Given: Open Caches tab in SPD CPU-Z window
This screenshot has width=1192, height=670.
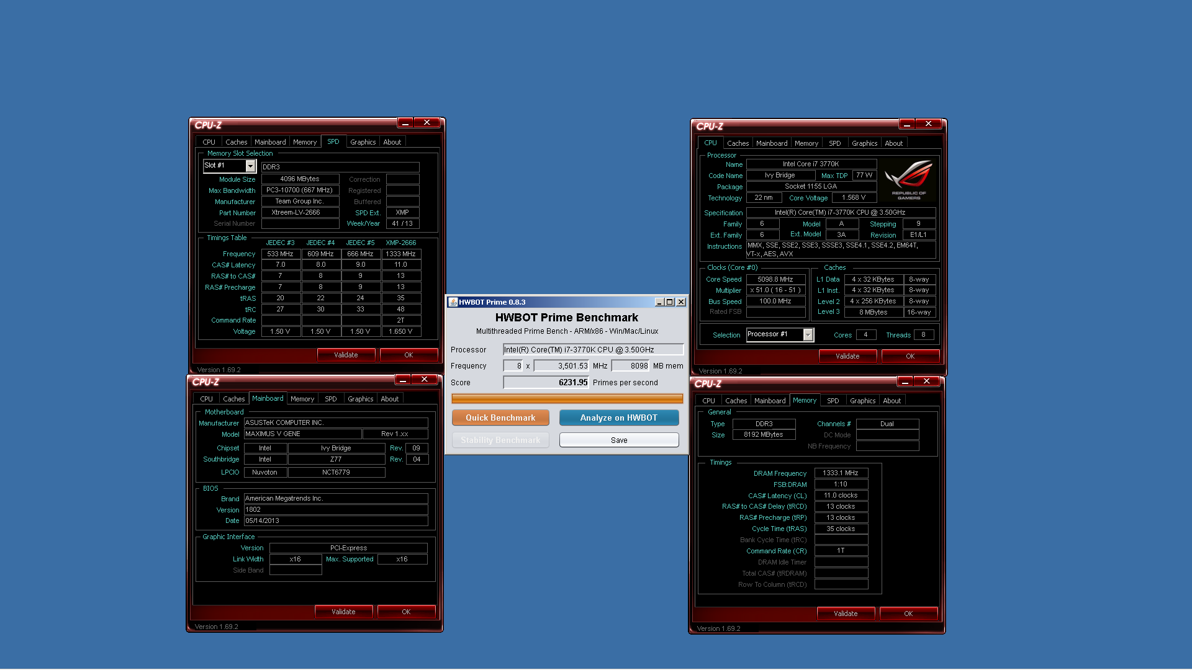Looking at the screenshot, I should [236, 142].
